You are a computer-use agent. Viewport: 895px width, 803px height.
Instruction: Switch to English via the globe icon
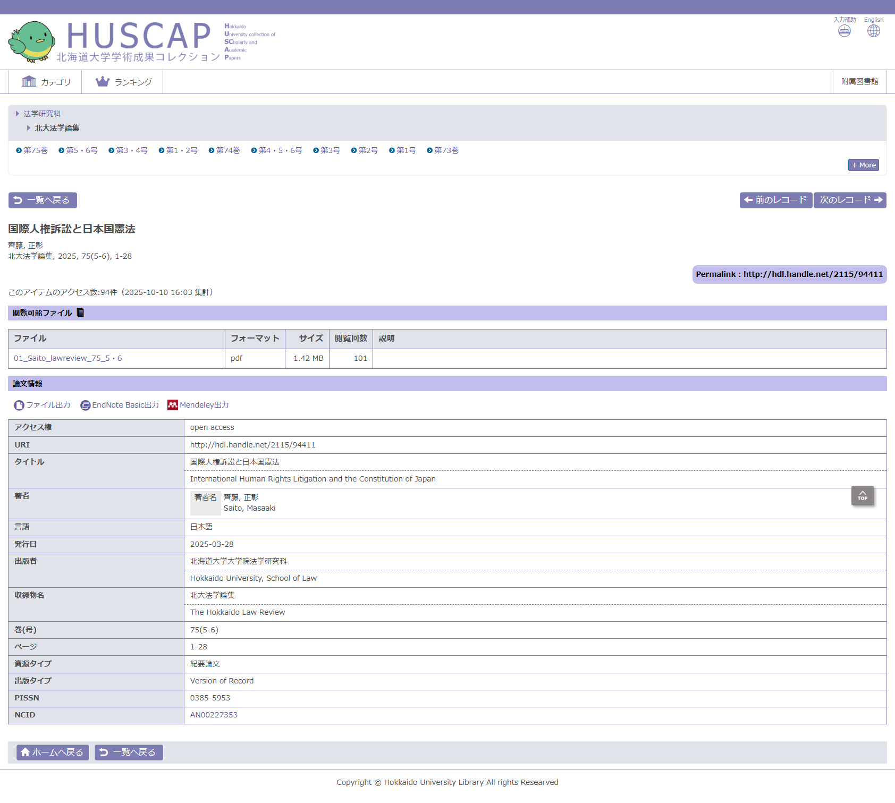[x=873, y=31]
